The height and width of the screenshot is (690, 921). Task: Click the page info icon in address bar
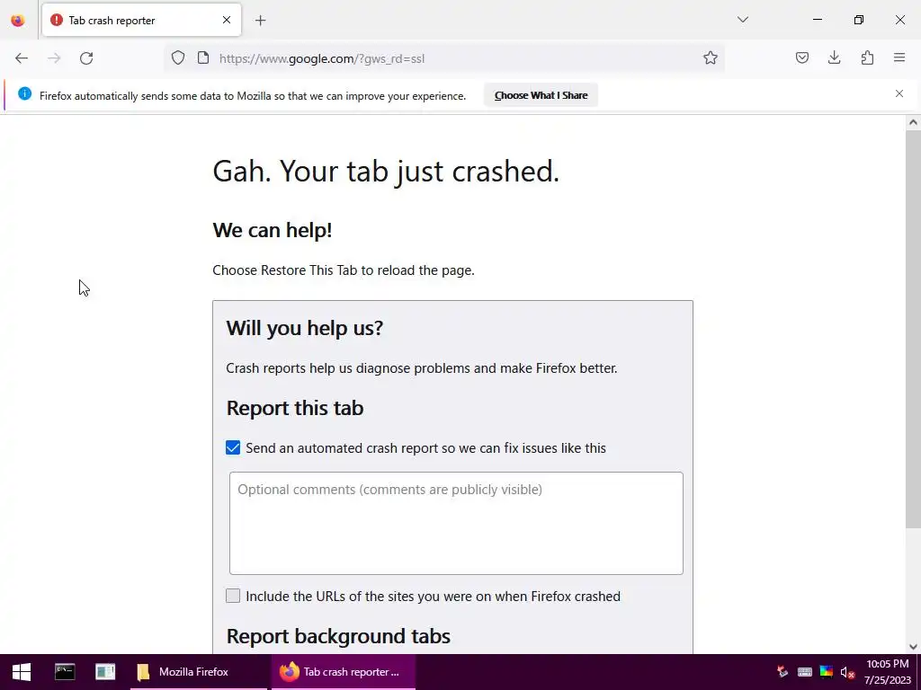pos(203,58)
